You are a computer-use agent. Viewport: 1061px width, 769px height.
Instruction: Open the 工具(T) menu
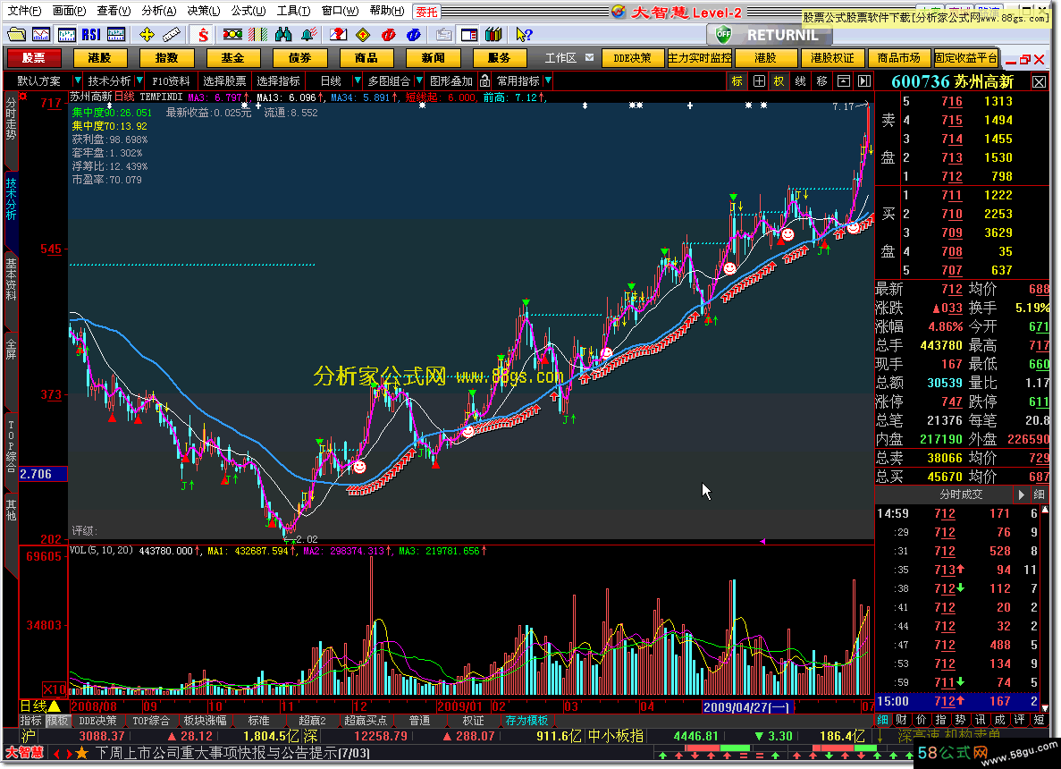[294, 11]
